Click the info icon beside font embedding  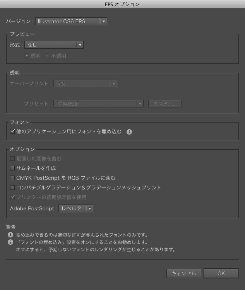[x=129, y=132]
